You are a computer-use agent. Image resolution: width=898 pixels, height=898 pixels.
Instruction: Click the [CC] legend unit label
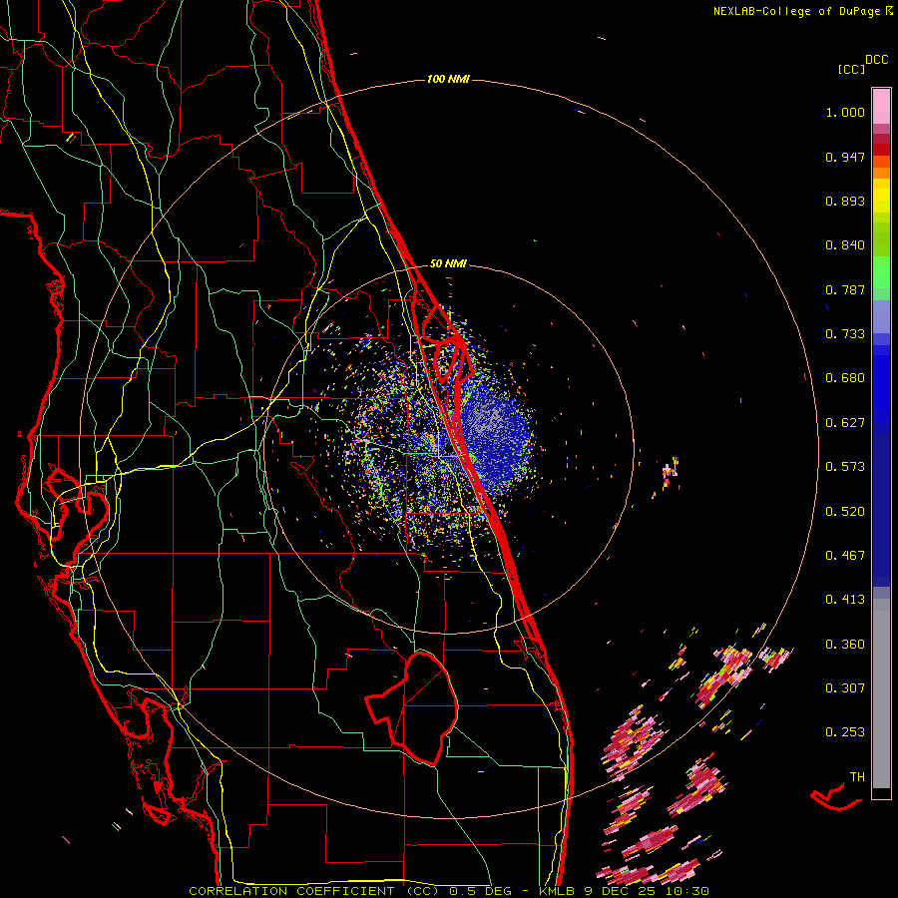pyautogui.click(x=851, y=69)
